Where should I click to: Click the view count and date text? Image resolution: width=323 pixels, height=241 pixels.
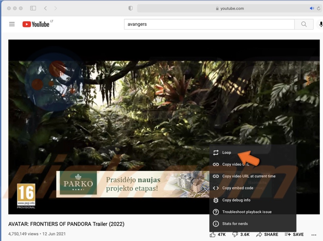pyautogui.click(x=37, y=234)
